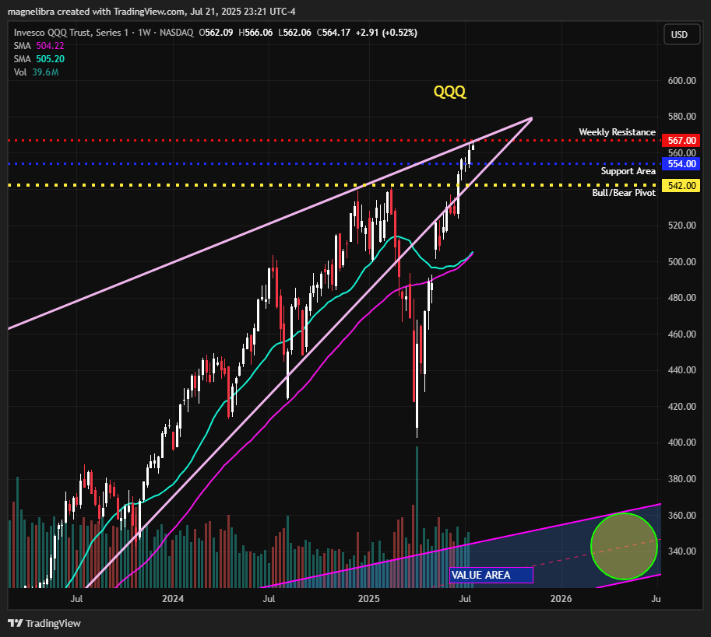Image resolution: width=711 pixels, height=637 pixels.
Task: Click the 2026 label on time axis
Action: pos(561,599)
